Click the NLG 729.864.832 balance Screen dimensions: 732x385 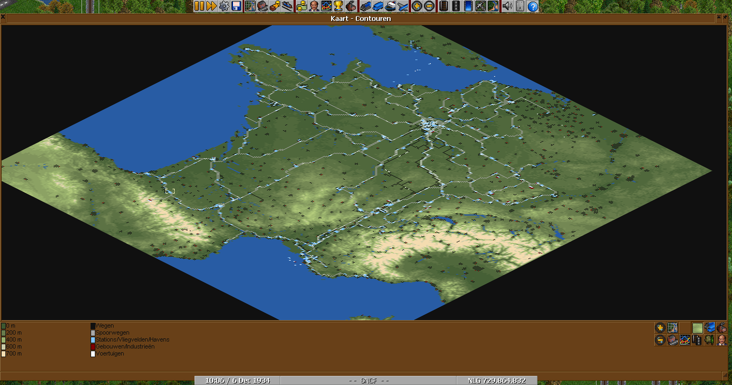(496, 381)
